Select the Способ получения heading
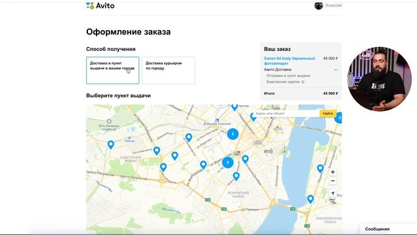Viewport: 417px width, 235px height. (111, 49)
